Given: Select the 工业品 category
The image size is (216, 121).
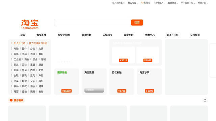Looking at the screenshot, I should click(17, 59).
